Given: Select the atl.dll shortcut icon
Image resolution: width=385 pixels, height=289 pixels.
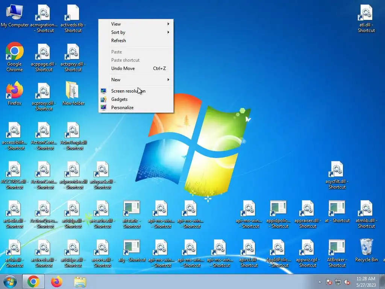Looking at the screenshot, I should coord(366,19).
